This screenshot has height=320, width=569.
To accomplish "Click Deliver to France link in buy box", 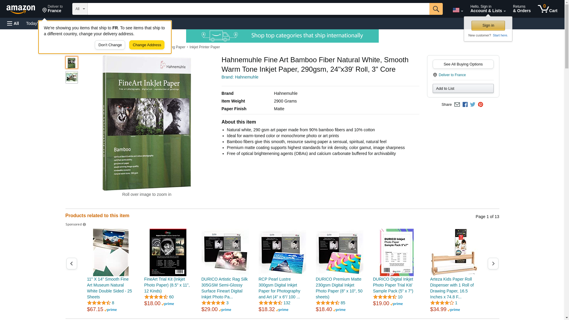I will pos(452,75).
